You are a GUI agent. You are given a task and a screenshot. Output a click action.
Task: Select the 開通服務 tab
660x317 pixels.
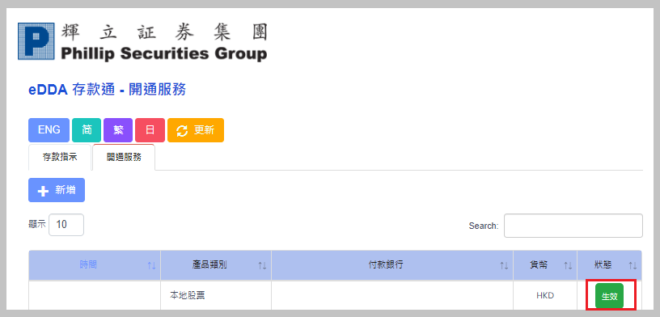pos(124,158)
